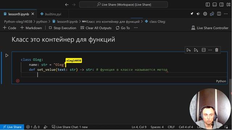Image resolution: width=232 pixels, height=130 pixels.
Task: Change indentation via Spaces: 4
Action: coord(157,127)
